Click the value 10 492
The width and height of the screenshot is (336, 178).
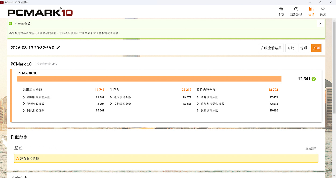274,110
